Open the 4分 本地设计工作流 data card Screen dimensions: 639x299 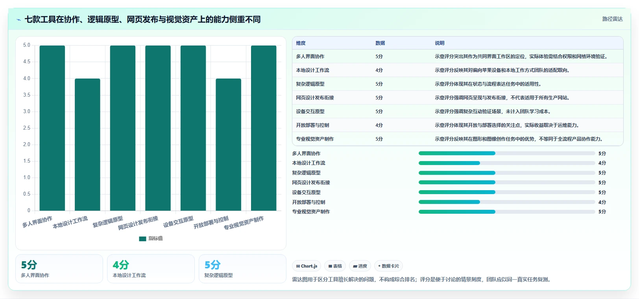(151, 269)
